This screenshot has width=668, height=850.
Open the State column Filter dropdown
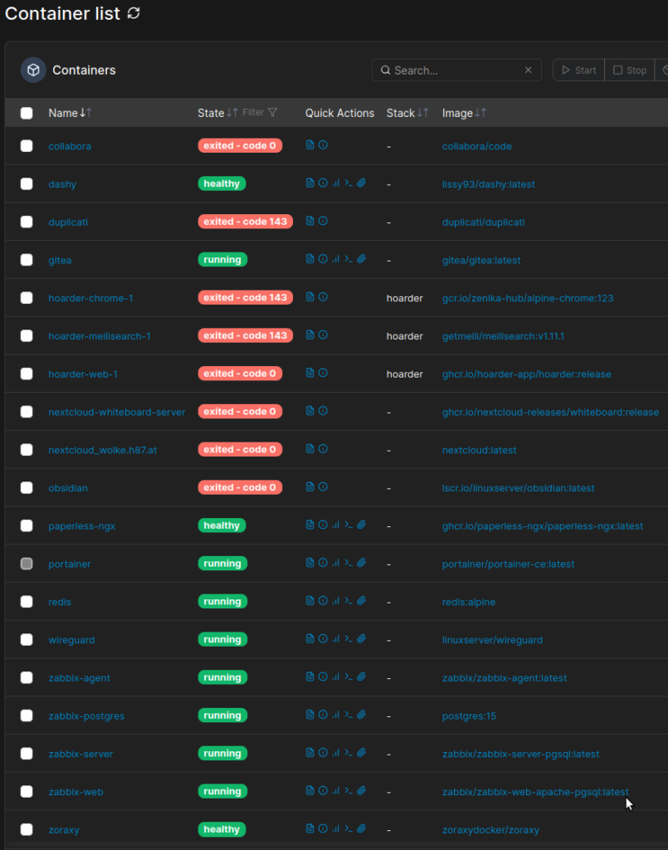(260, 112)
